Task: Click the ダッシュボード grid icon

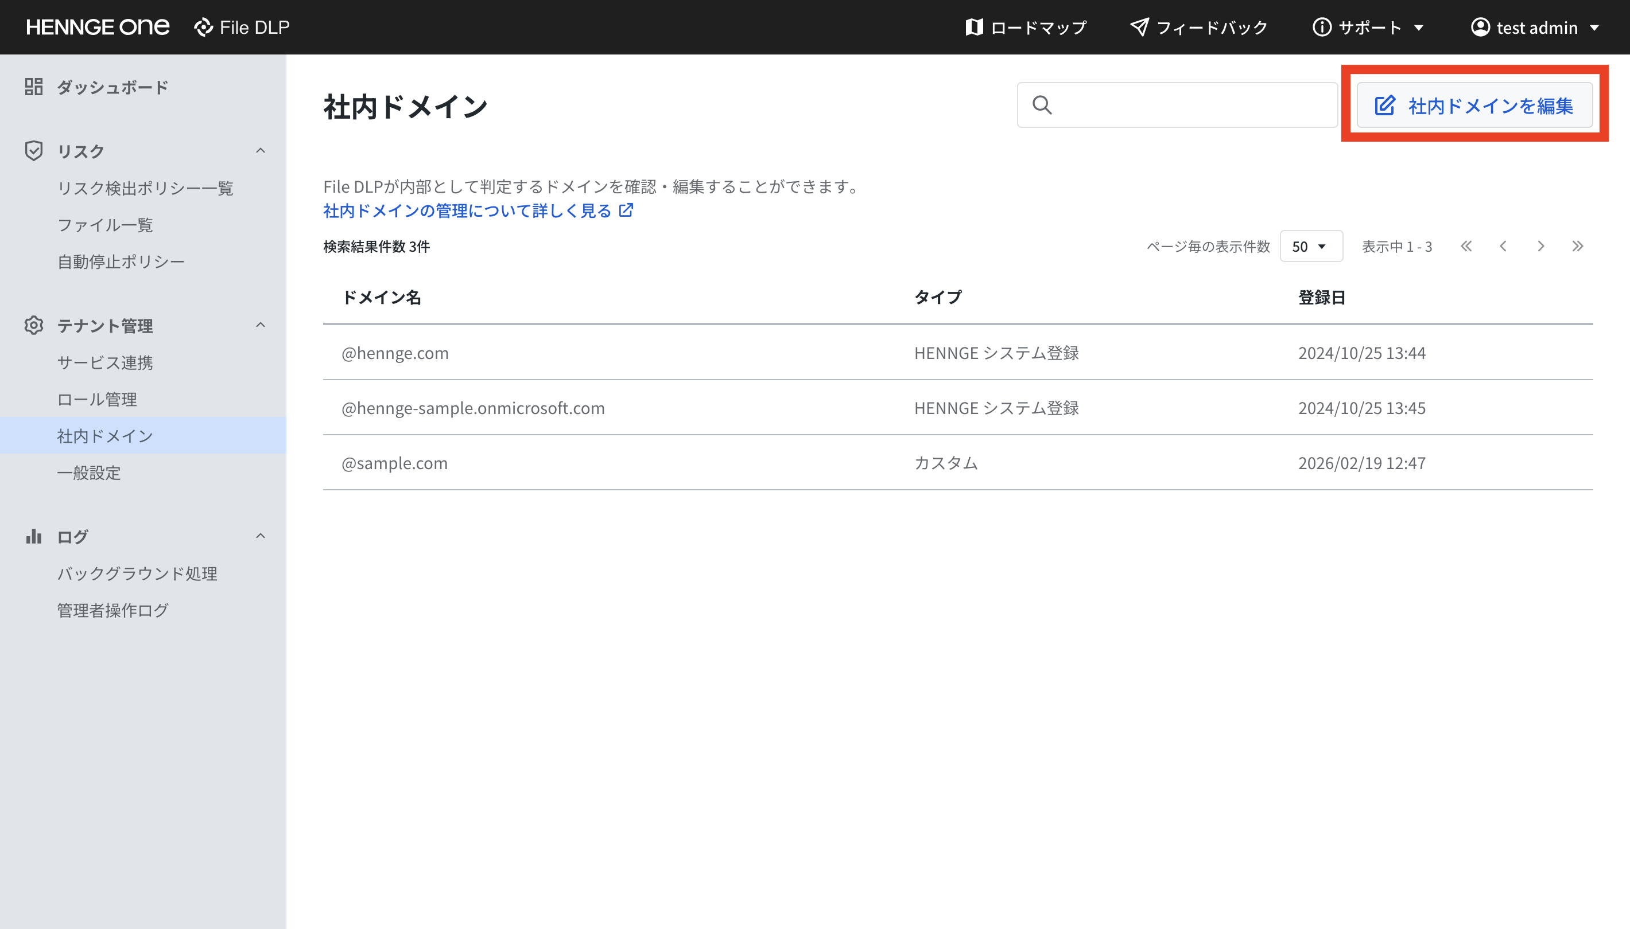Action: (34, 87)
